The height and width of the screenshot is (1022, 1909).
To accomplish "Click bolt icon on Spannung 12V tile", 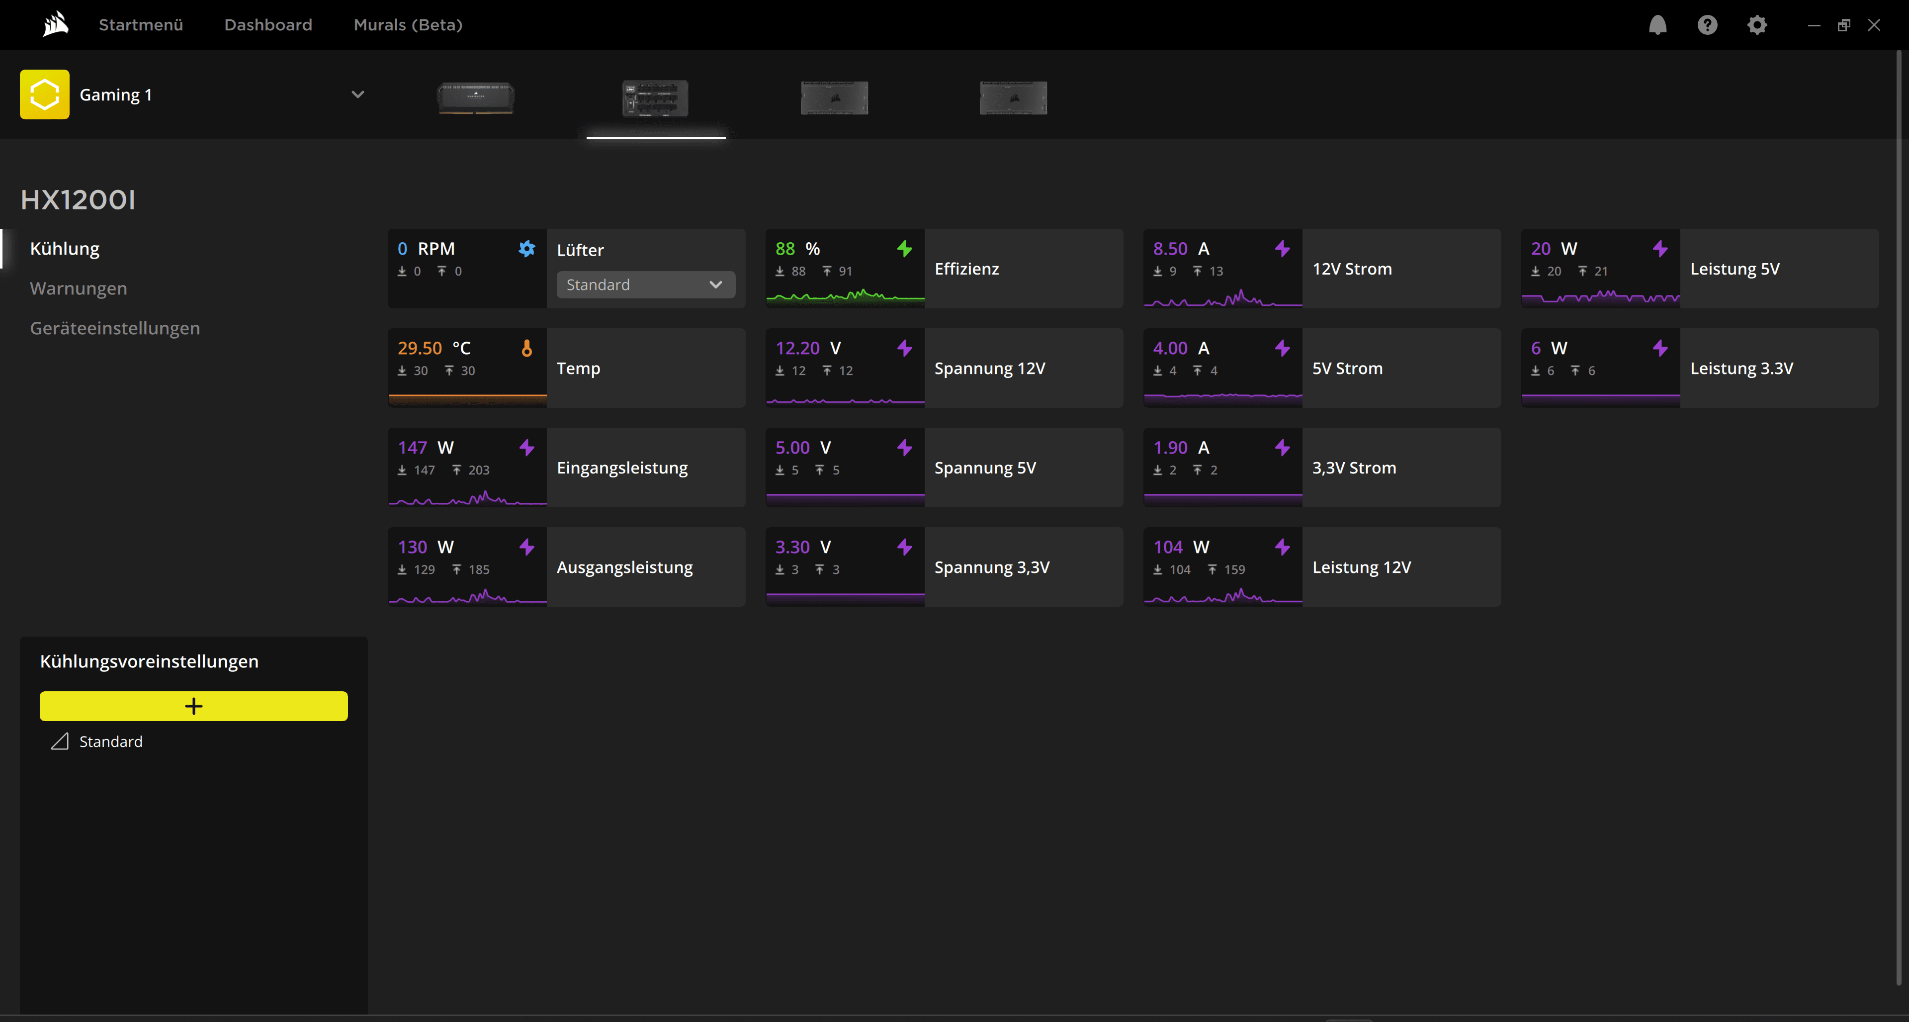I will (x=904, y=348).
